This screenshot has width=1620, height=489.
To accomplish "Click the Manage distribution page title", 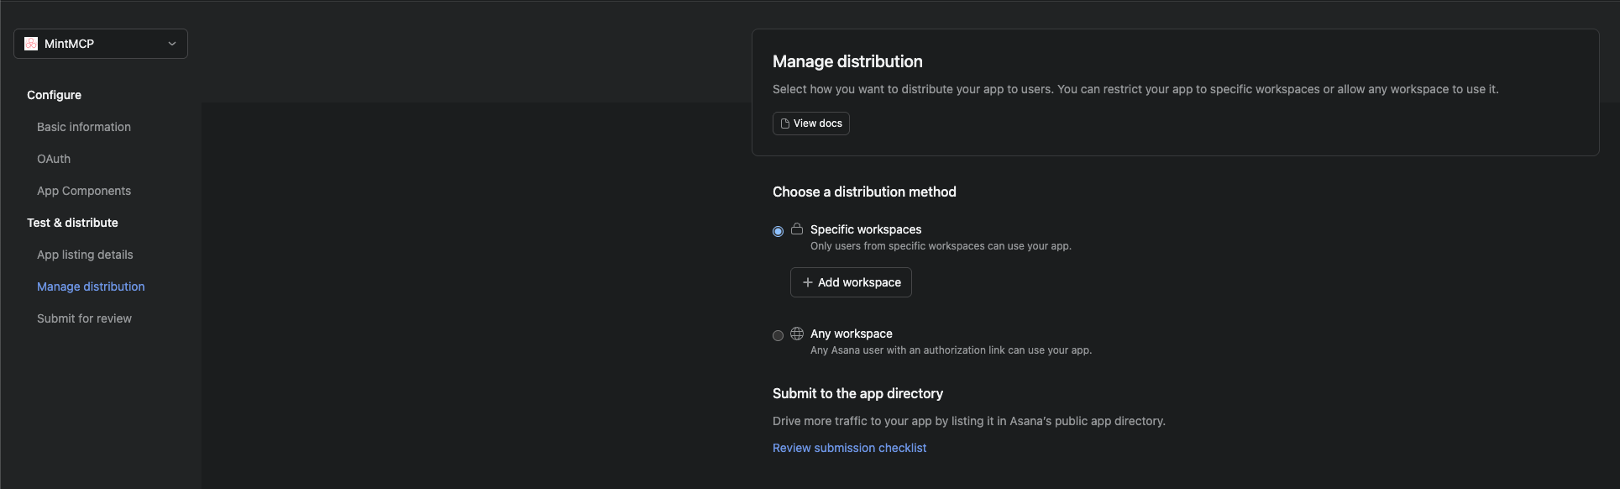I will (x=847, y=61).
